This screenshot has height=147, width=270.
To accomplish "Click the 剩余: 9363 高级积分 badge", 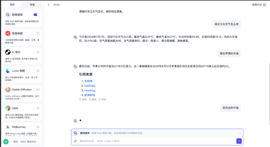I will click(x=26, y=142).
